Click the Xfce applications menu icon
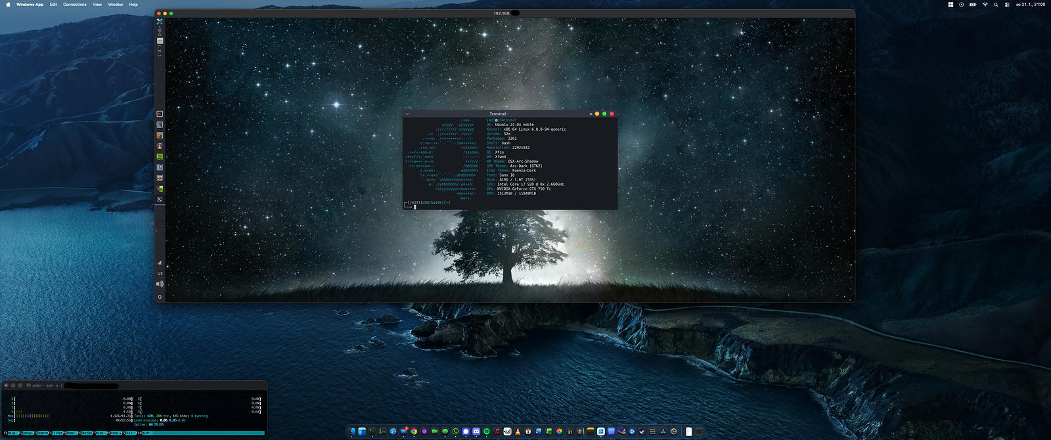The height and width of the screenshot is (440, 1051). (x=160, y=22)
